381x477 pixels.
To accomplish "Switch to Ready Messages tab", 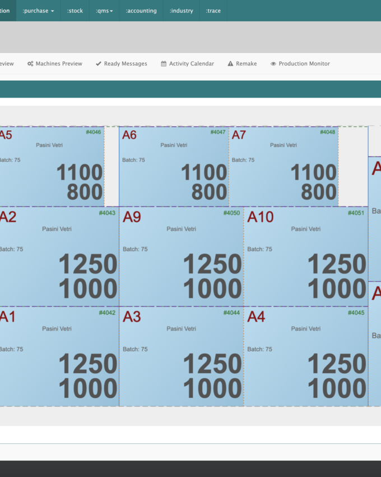I will click(122, 63).
